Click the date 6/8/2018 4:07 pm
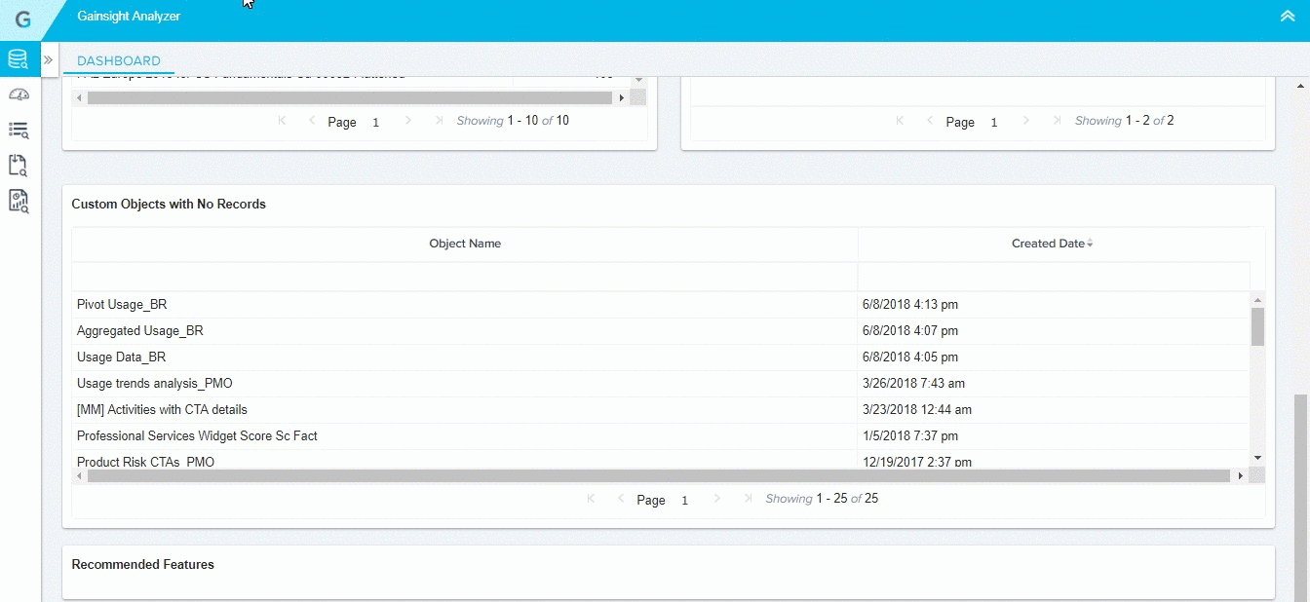This screenshot has width=1310, height=602. [x=910, y=331]
